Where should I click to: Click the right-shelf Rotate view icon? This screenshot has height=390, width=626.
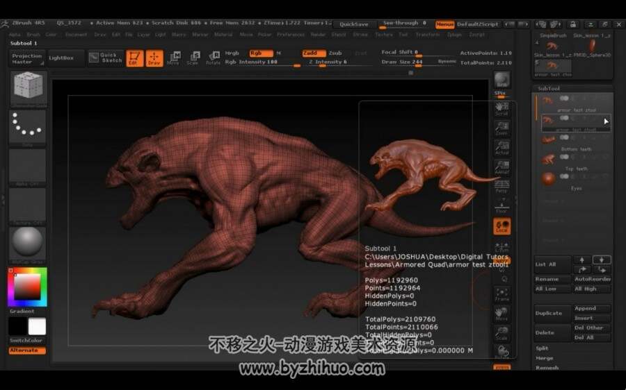pyautogui.click(x=501, y=352)
